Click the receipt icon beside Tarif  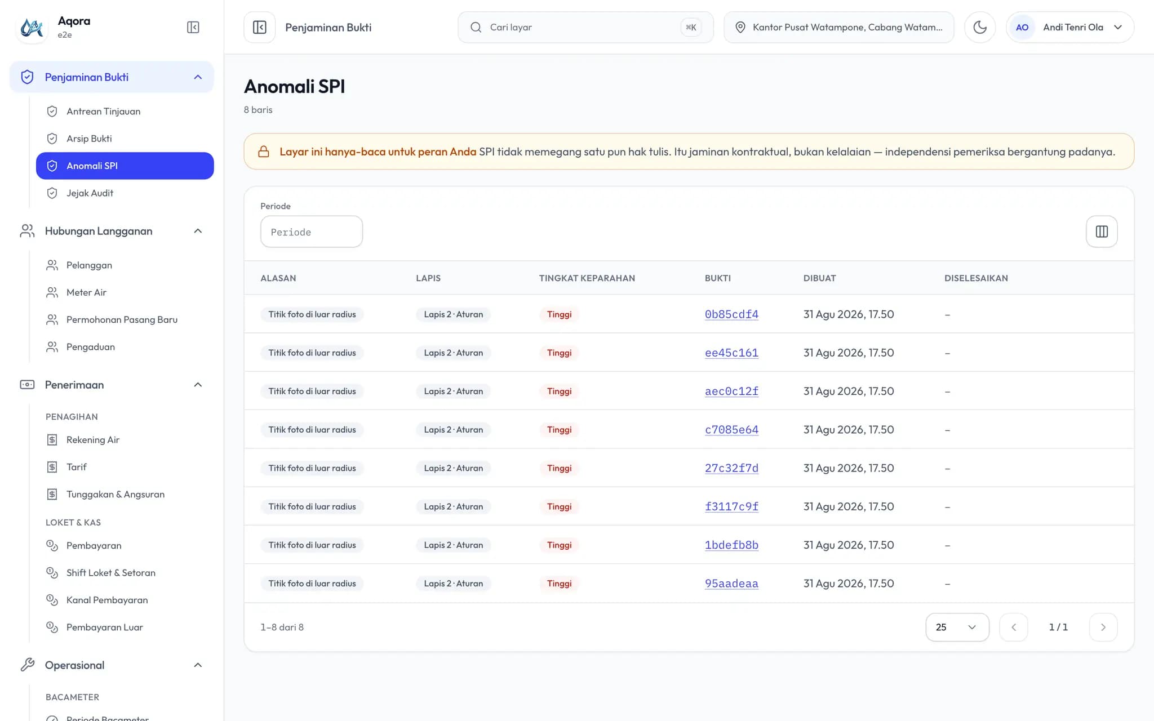[52, 467]
